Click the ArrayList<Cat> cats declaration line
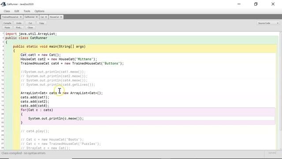 [x=62, y=93]
